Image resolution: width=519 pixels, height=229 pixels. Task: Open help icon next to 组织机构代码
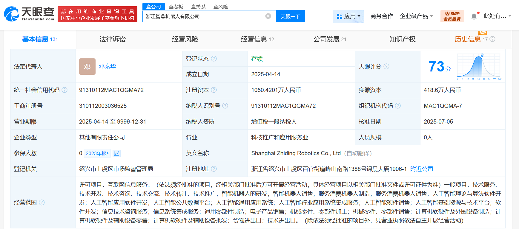point(398,106)
